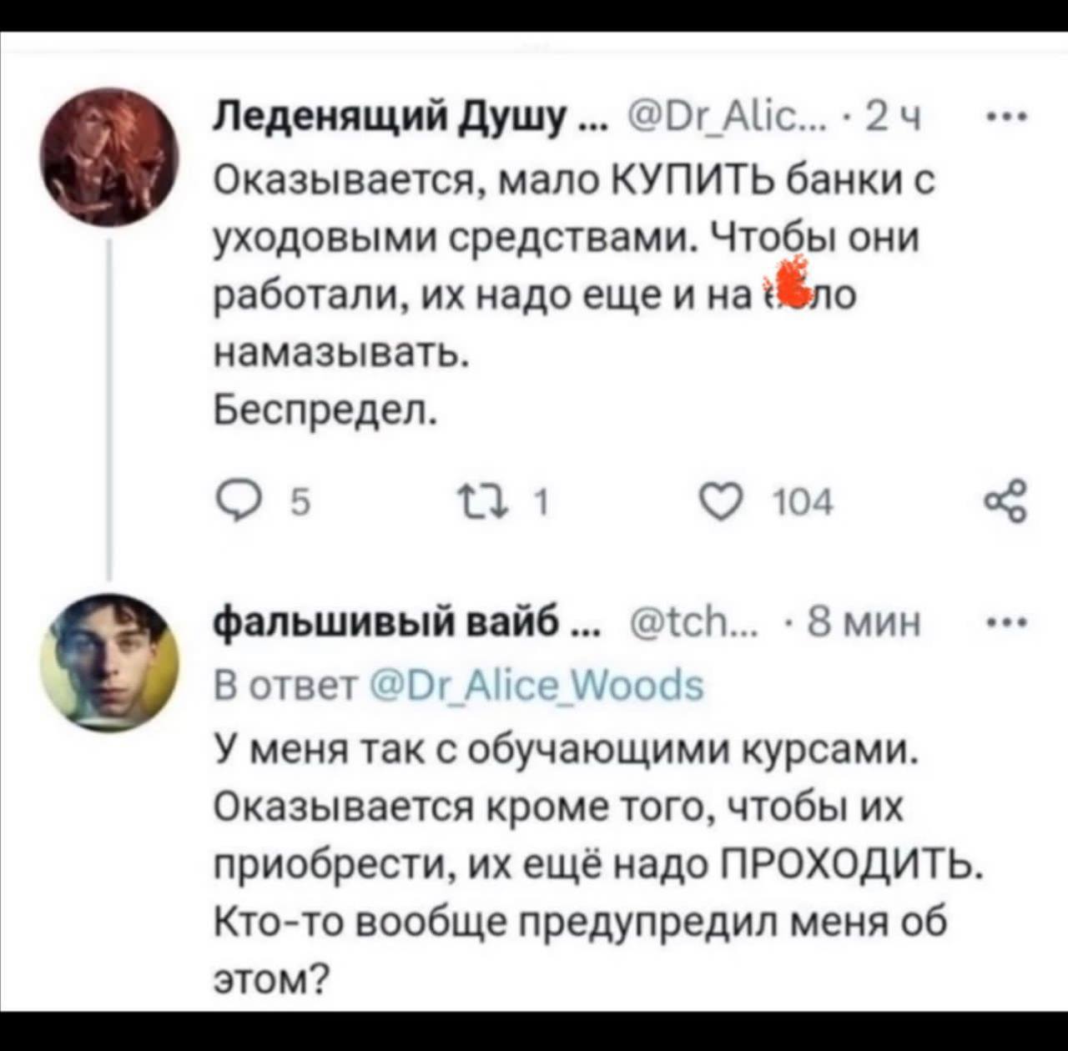
Task: Open Леденящий Душу's profile avatar
Action: 113,157
